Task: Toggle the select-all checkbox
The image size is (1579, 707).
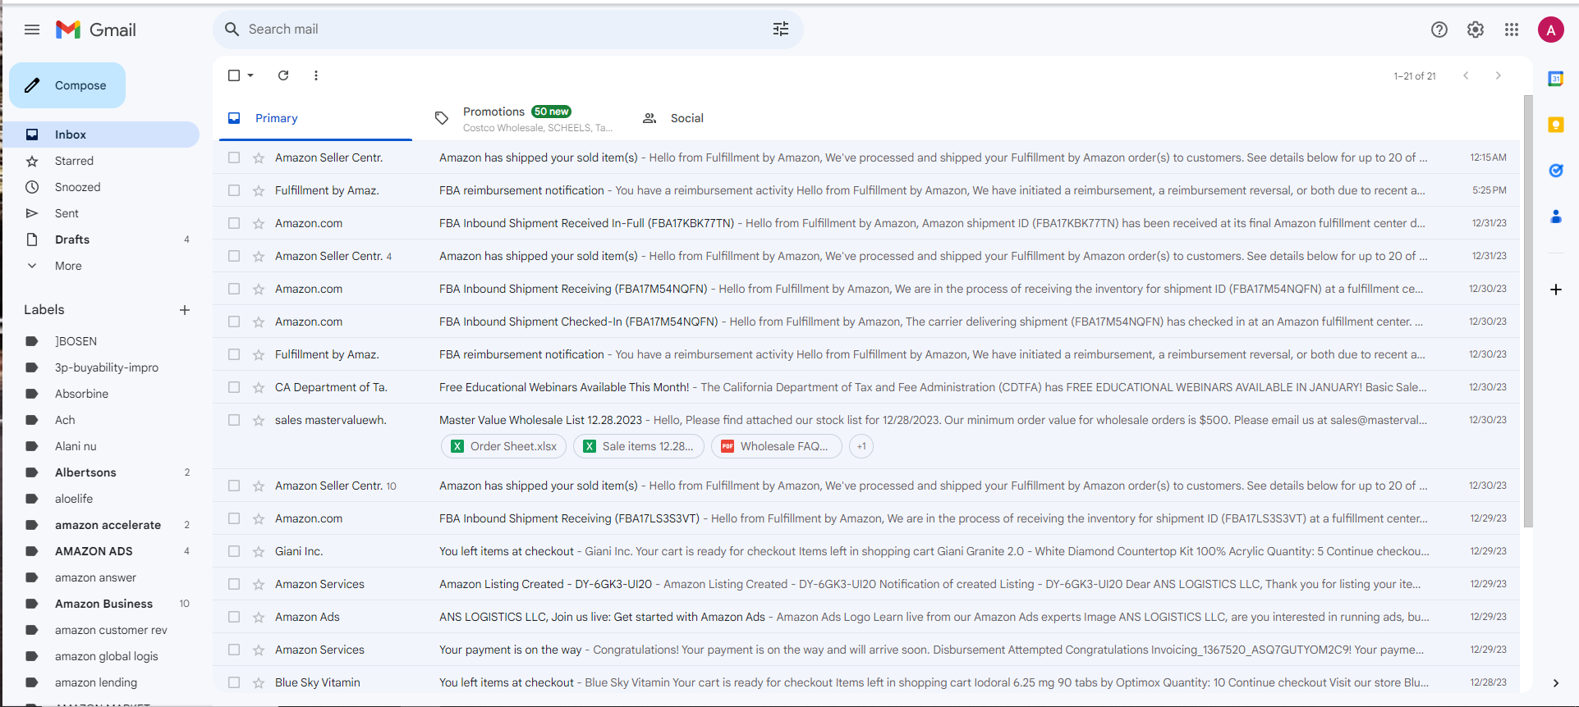Action: [x=234, y=75]
